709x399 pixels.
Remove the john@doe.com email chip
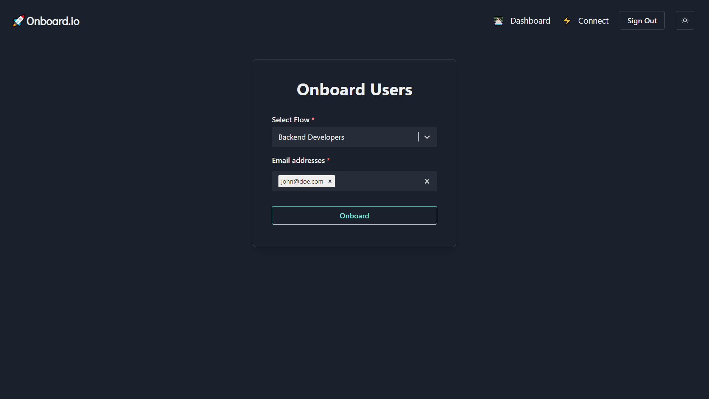(330, 181)
